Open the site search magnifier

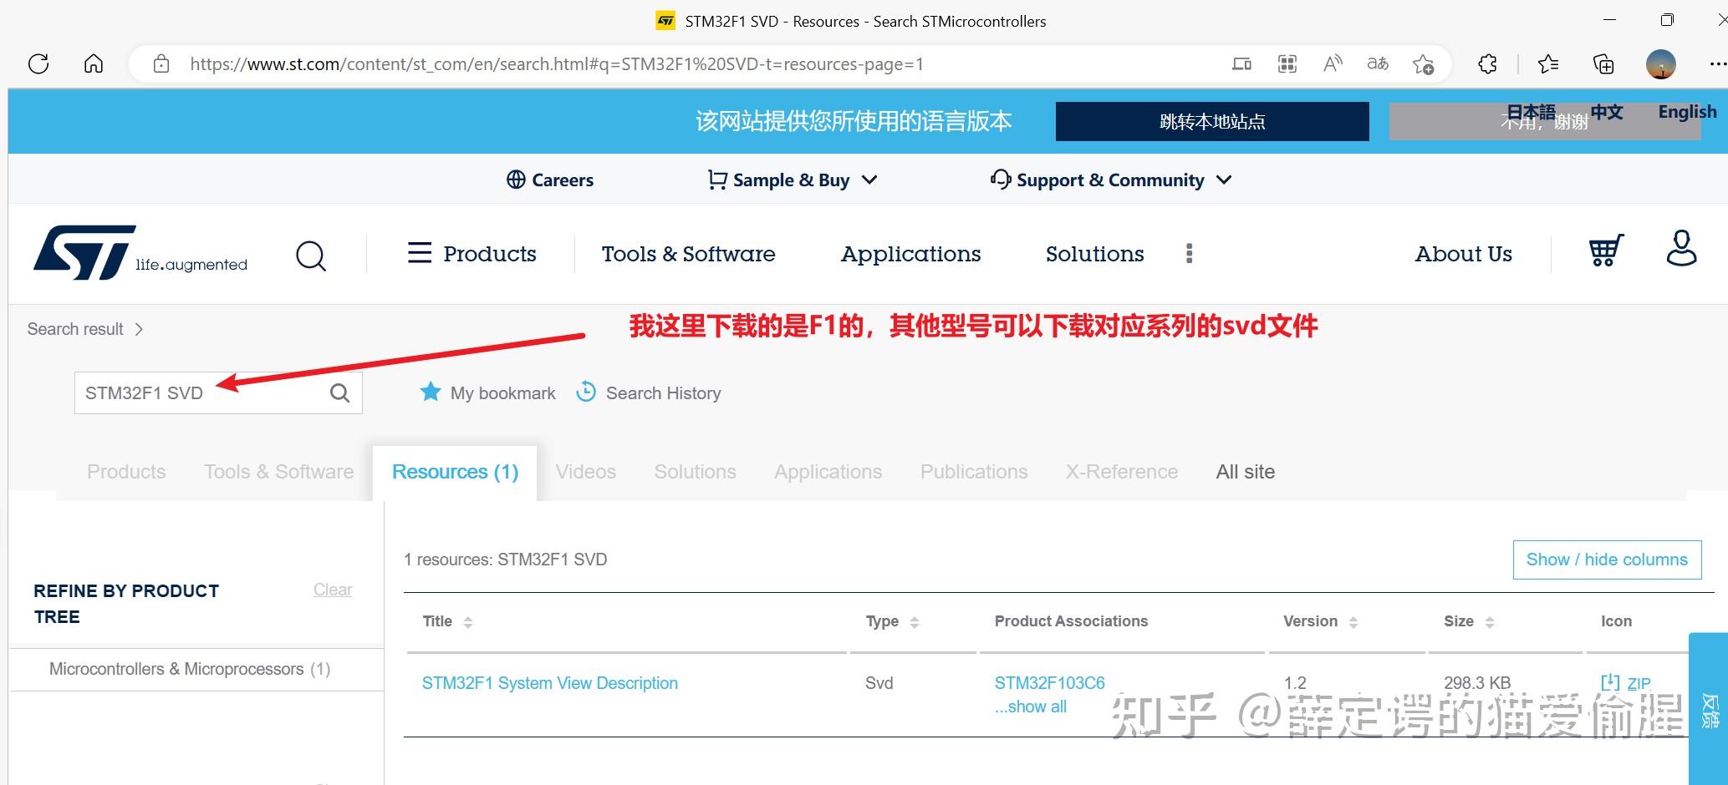coord(310,255)
